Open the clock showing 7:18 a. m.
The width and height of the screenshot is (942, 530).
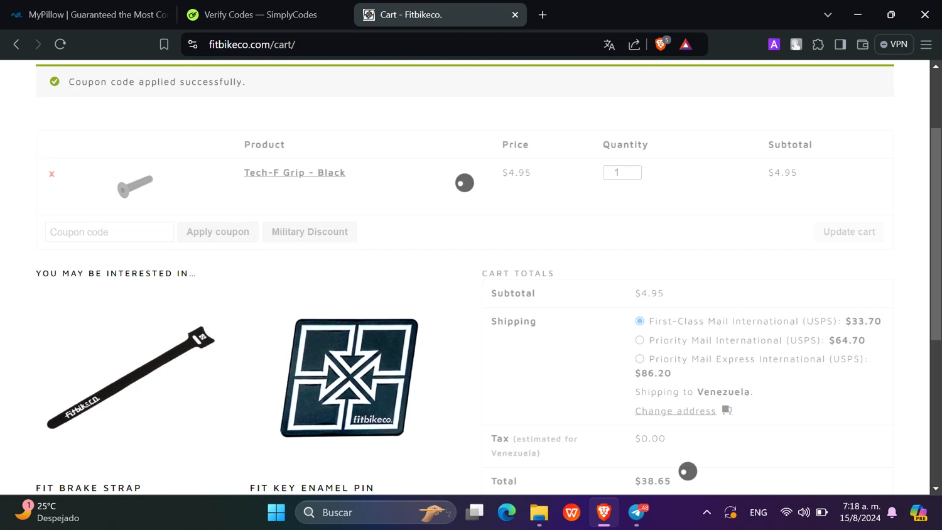[x=860, y=512]
